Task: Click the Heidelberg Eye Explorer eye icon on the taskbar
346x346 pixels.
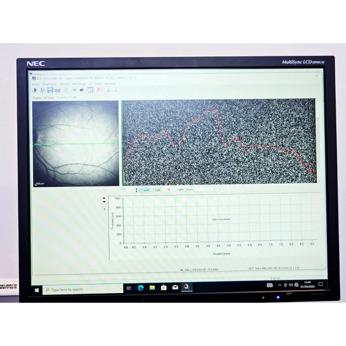Action: click(x=187, y=287)
